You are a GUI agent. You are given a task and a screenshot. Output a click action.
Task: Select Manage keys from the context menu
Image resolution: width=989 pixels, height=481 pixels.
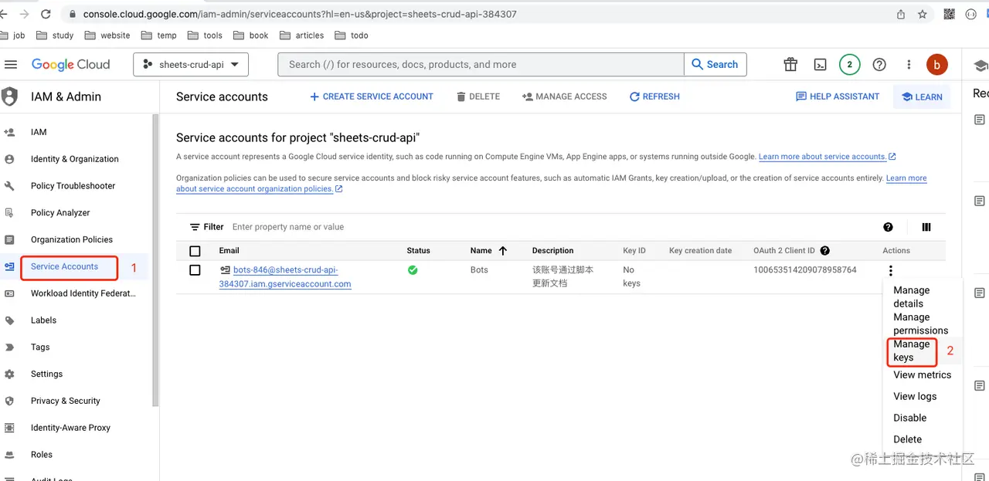[912, 351]
